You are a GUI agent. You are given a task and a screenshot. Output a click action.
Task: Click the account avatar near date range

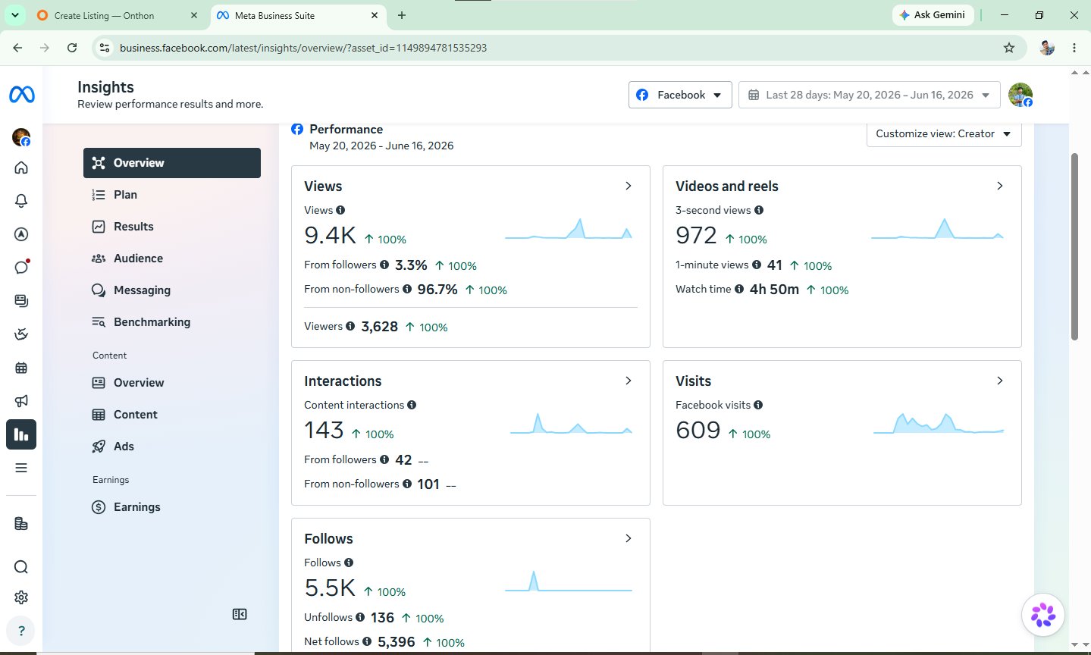(x=1020, y=95)
